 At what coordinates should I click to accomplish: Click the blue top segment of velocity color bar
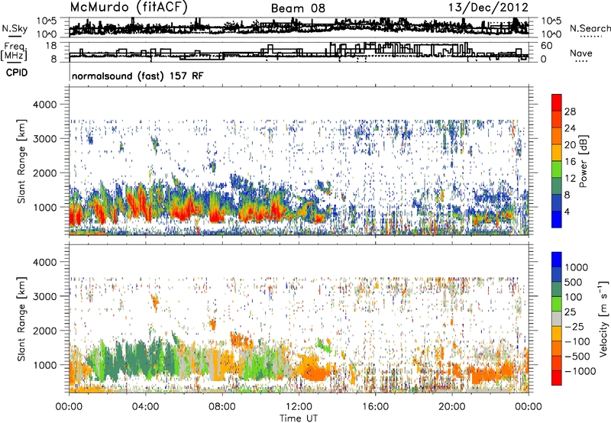tap(557, 260)
